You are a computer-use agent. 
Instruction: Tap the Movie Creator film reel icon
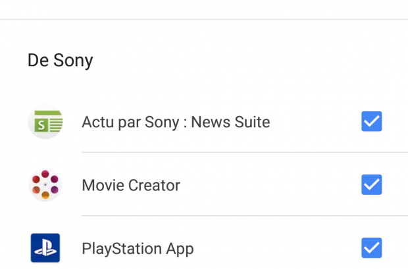tap(45, 185)
